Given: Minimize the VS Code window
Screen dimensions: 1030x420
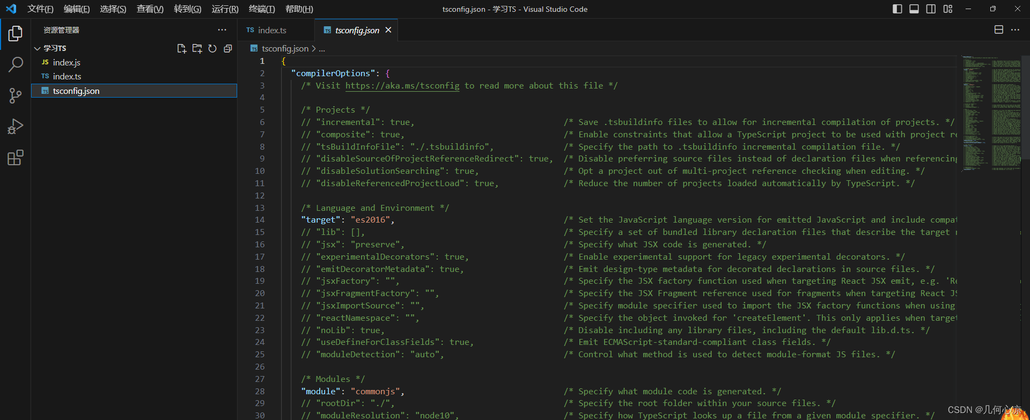Looking at the screenshot, I should [x=968, y=9].
